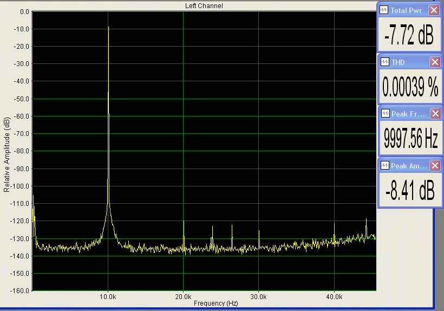Click the 40.0k frequency axis tick label
Image resolution: width=444 pixels, height=311 pixels.
tap(334, 297)
